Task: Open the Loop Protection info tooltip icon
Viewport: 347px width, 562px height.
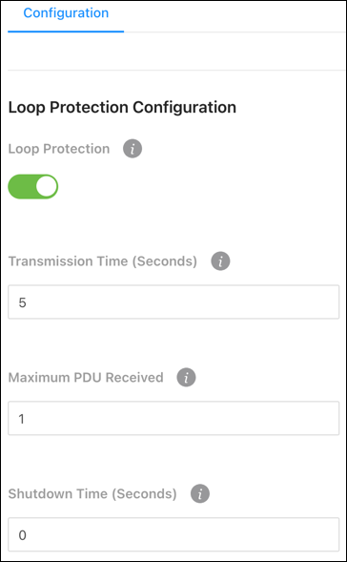Action: 133,149
